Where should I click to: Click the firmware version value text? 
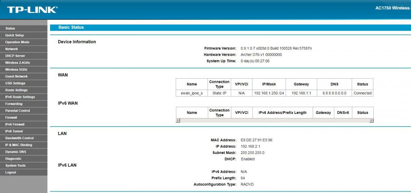pyautogui.click(x=276, y=48)
